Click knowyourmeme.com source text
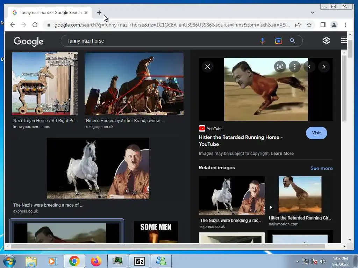 [x=32, y=127]
